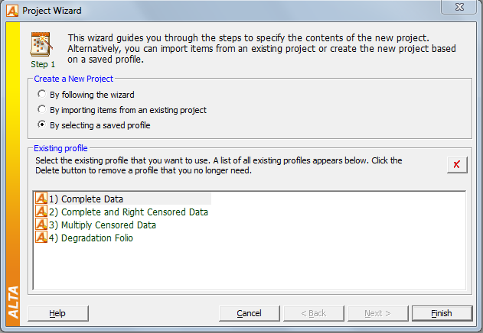
Task: Delete profile with the red X button
Action: pos(457,165)
